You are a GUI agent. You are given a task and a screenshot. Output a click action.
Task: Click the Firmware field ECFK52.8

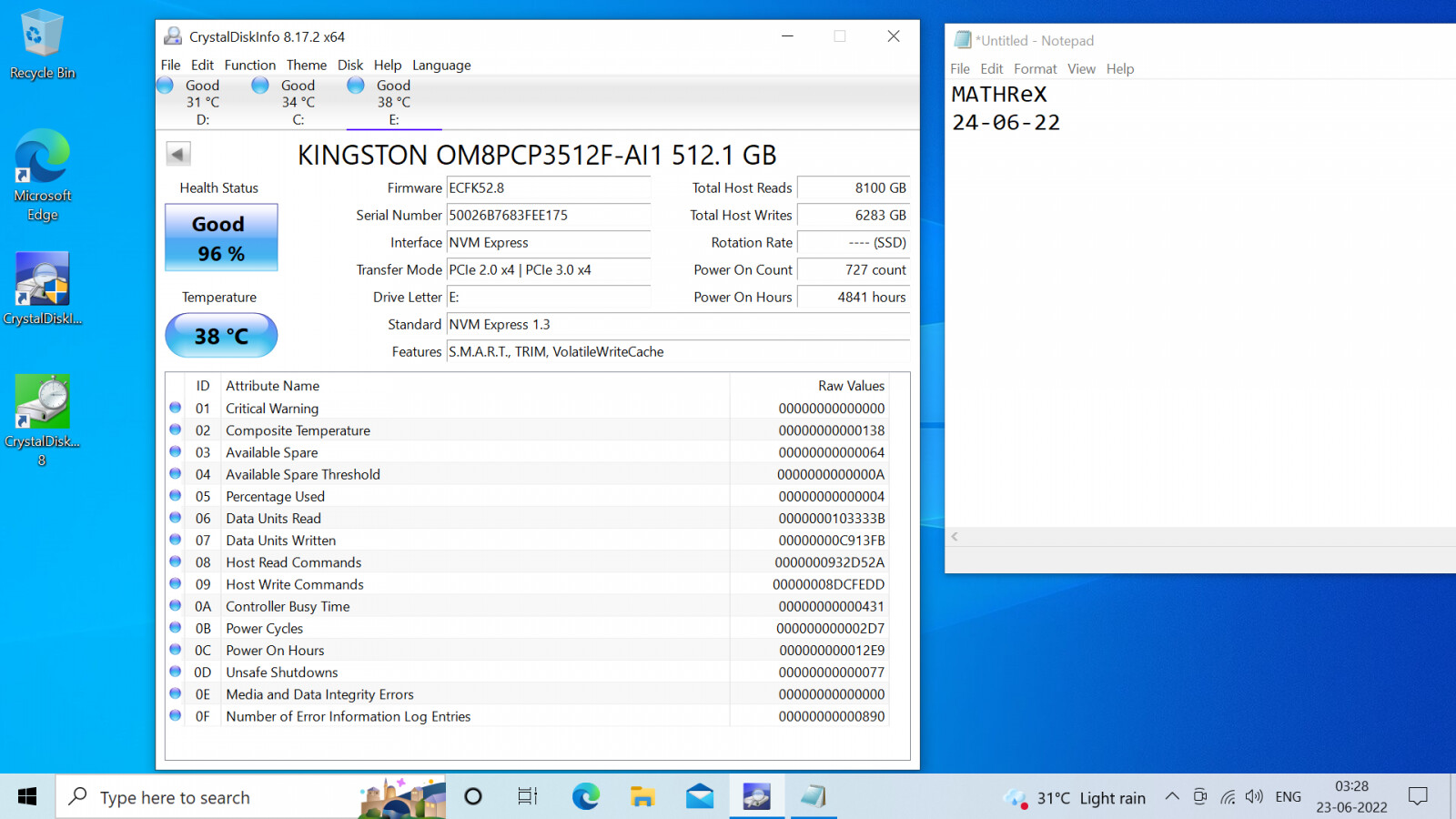pos(549,188)
